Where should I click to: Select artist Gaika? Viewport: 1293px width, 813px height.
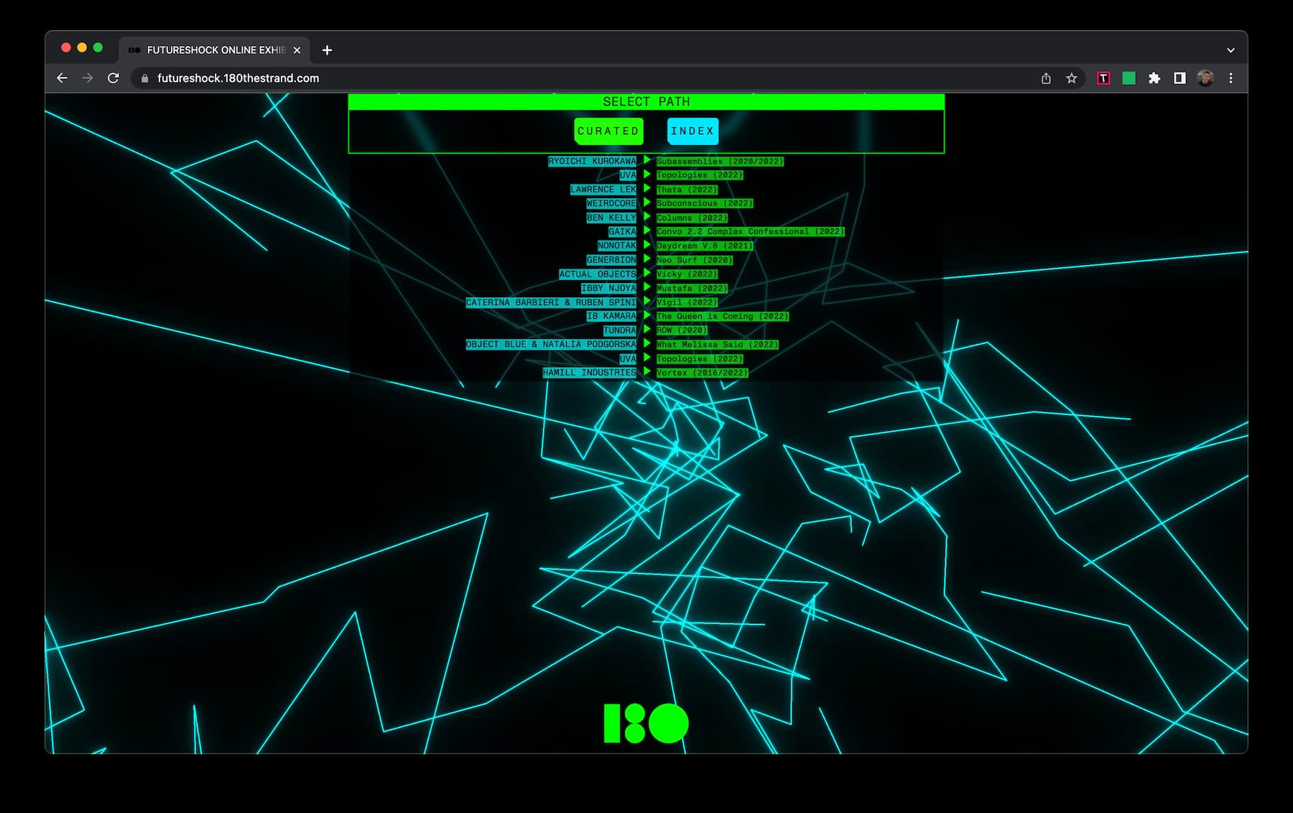click(622, 231)
